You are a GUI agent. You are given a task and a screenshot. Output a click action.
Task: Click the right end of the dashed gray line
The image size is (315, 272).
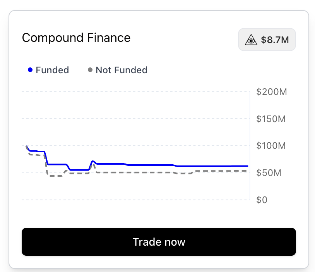click(246, 171)
